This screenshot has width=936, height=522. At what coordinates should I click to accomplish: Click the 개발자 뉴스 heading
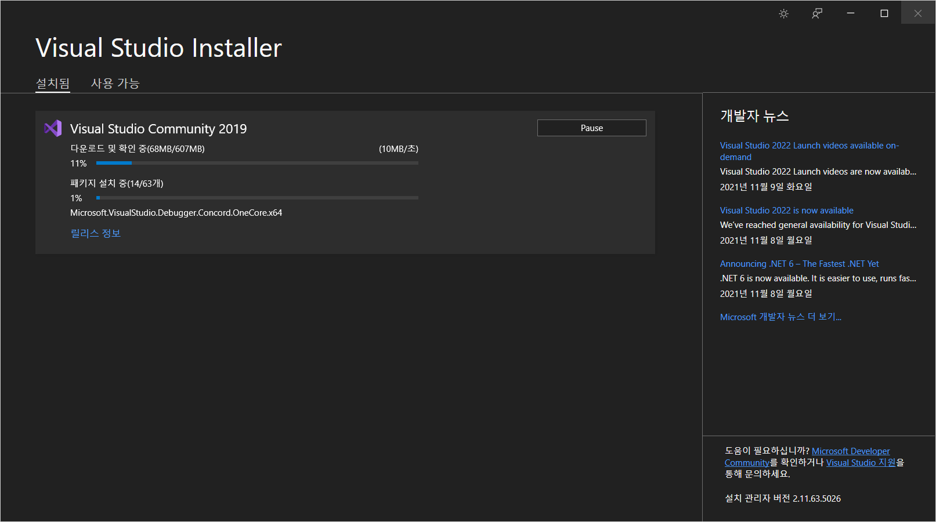(x=754, y=116)
